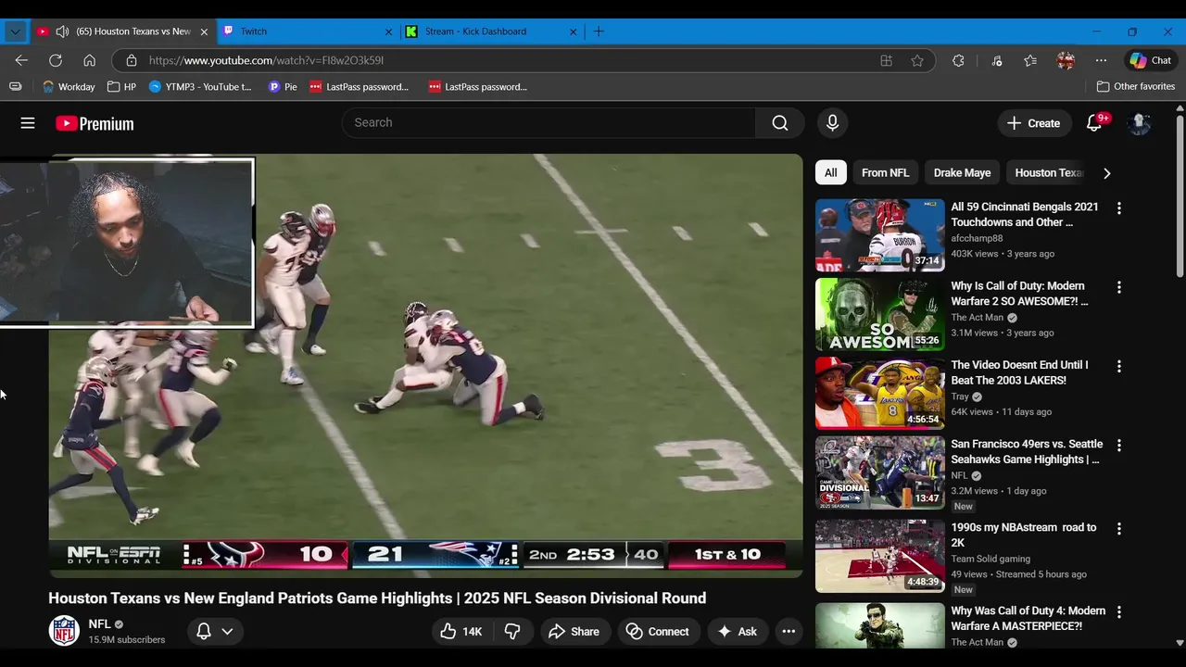Open video title The Video Doesnt End Until
The width and height of the screenshot is (1186, 667).
(1019, 372)
